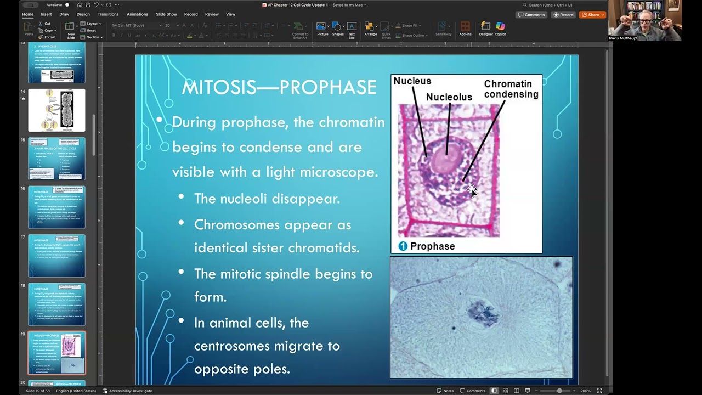Viewport: 702px width, 395px height.
Task: Switch to the Design tab
Action: (83, 14)
